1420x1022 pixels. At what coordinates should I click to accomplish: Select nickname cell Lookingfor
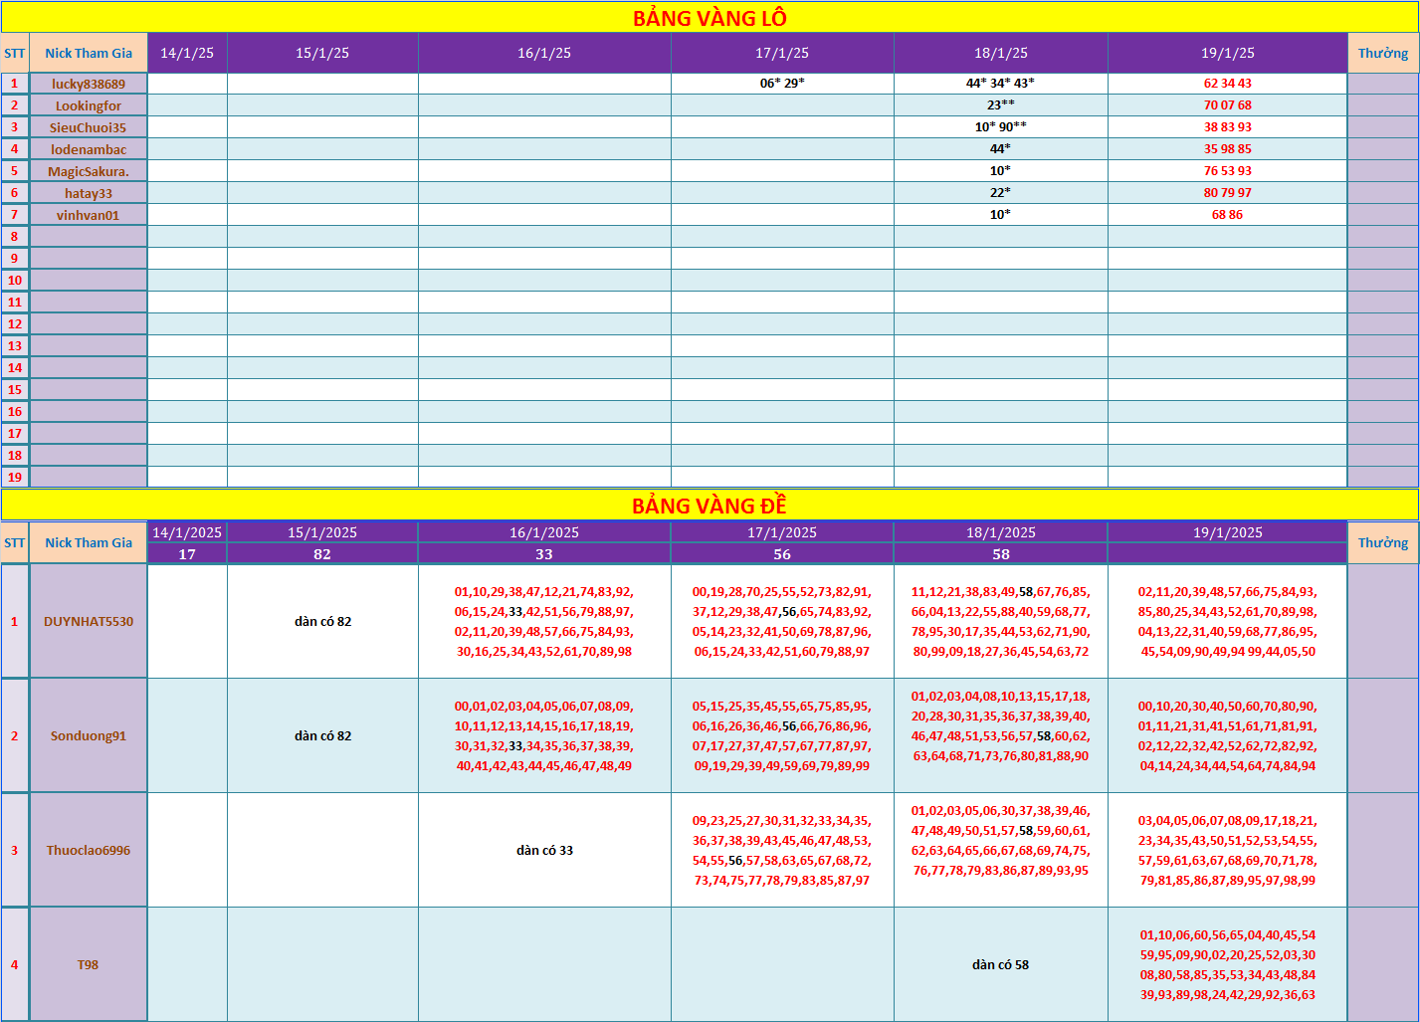click(x=89, y=105)
